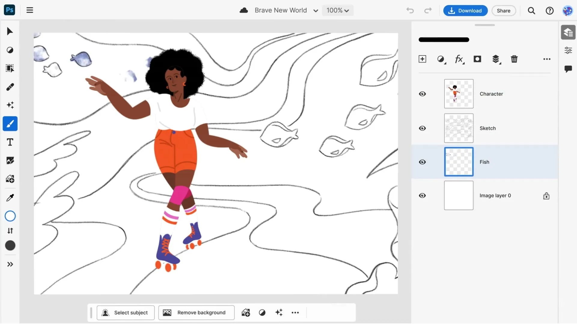The height and width of the screenshot is (324, 577).
Task: Hide Image layer 0
Action: [422, 196]
